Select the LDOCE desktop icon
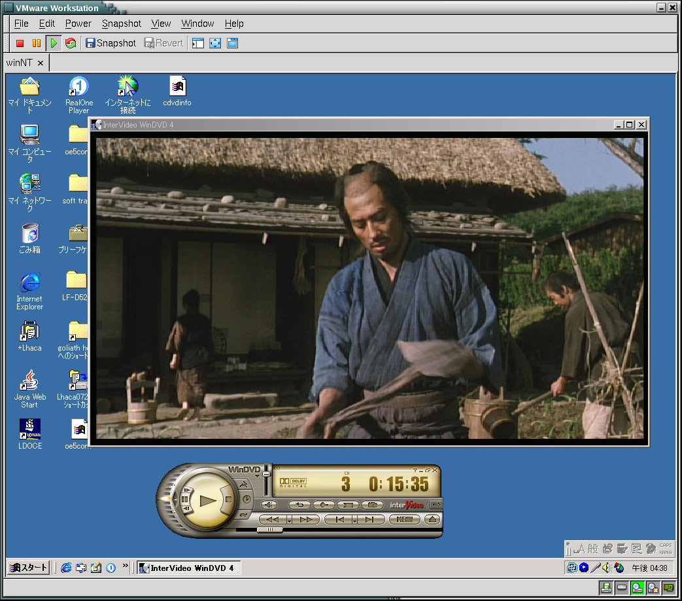Image resolution: width=682 pixels, height=601 pixels. click(x=30, y=434)
